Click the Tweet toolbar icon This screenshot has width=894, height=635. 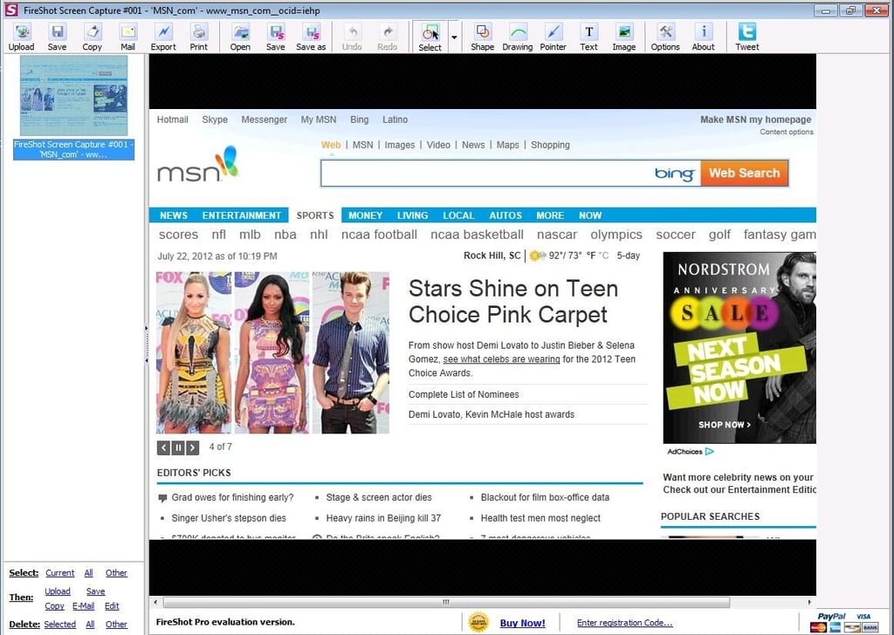[x=747, y=38]
